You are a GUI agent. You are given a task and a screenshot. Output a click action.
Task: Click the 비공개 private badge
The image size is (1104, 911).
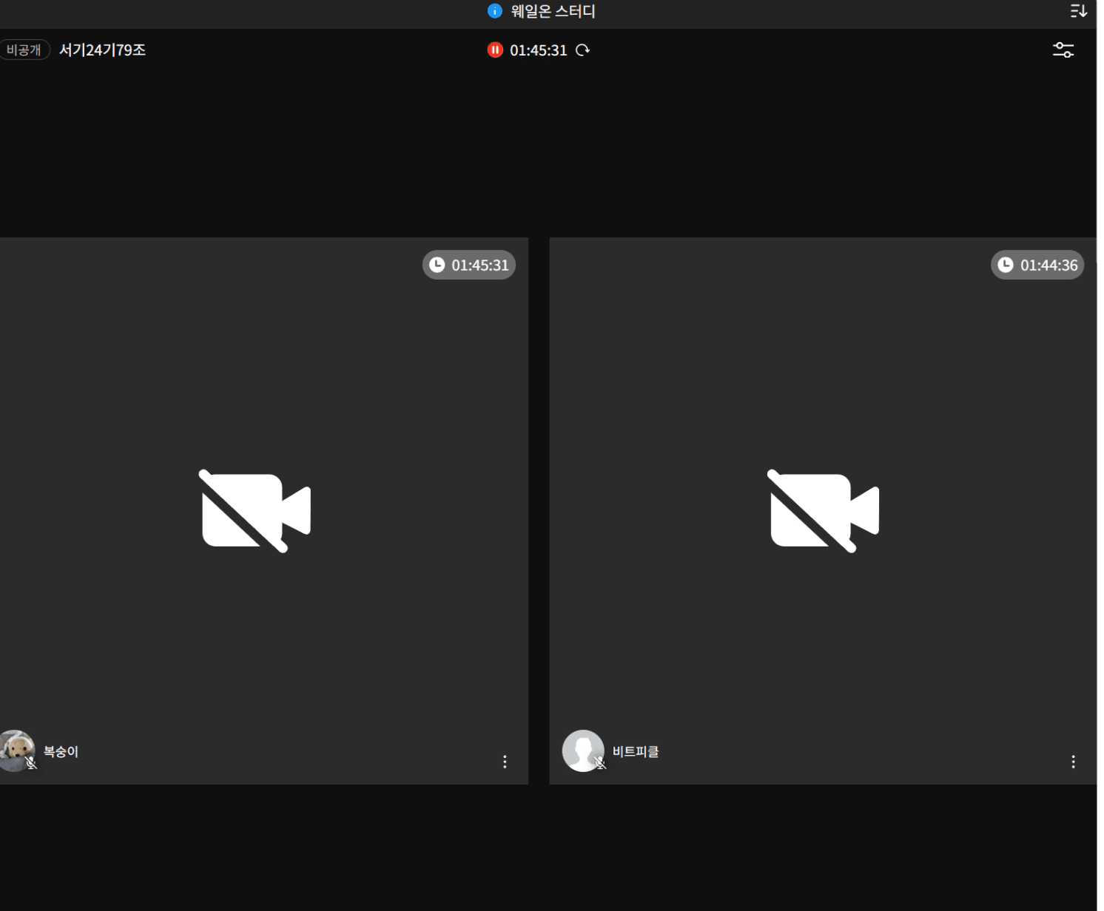click(24, 50)
